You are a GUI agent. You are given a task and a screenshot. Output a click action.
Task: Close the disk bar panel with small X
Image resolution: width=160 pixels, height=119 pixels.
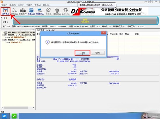point(1,17)
